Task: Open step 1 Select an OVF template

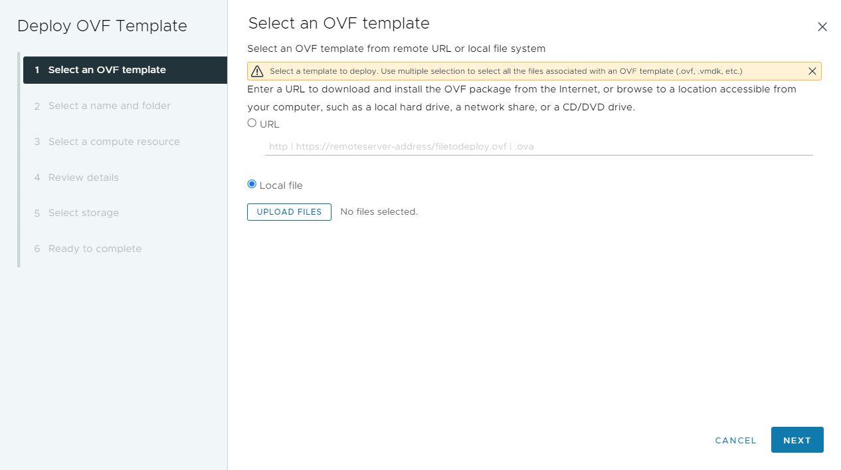Action: pos(125,70)
